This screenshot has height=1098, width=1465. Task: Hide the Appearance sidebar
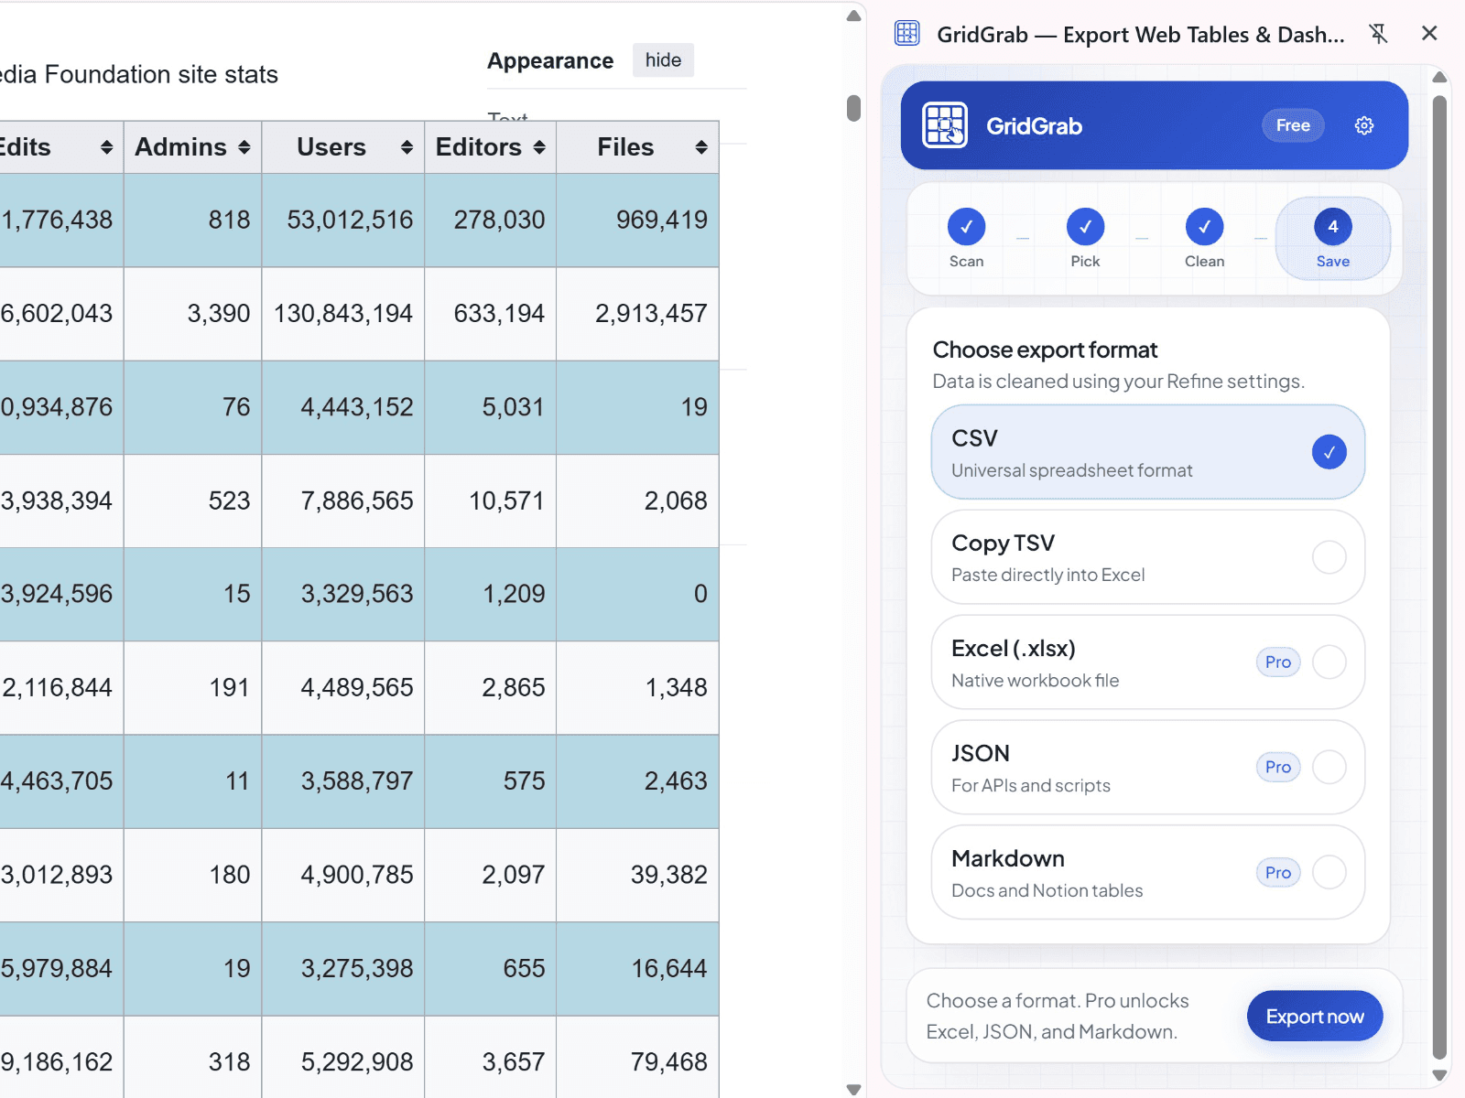[x=663, y=60]
